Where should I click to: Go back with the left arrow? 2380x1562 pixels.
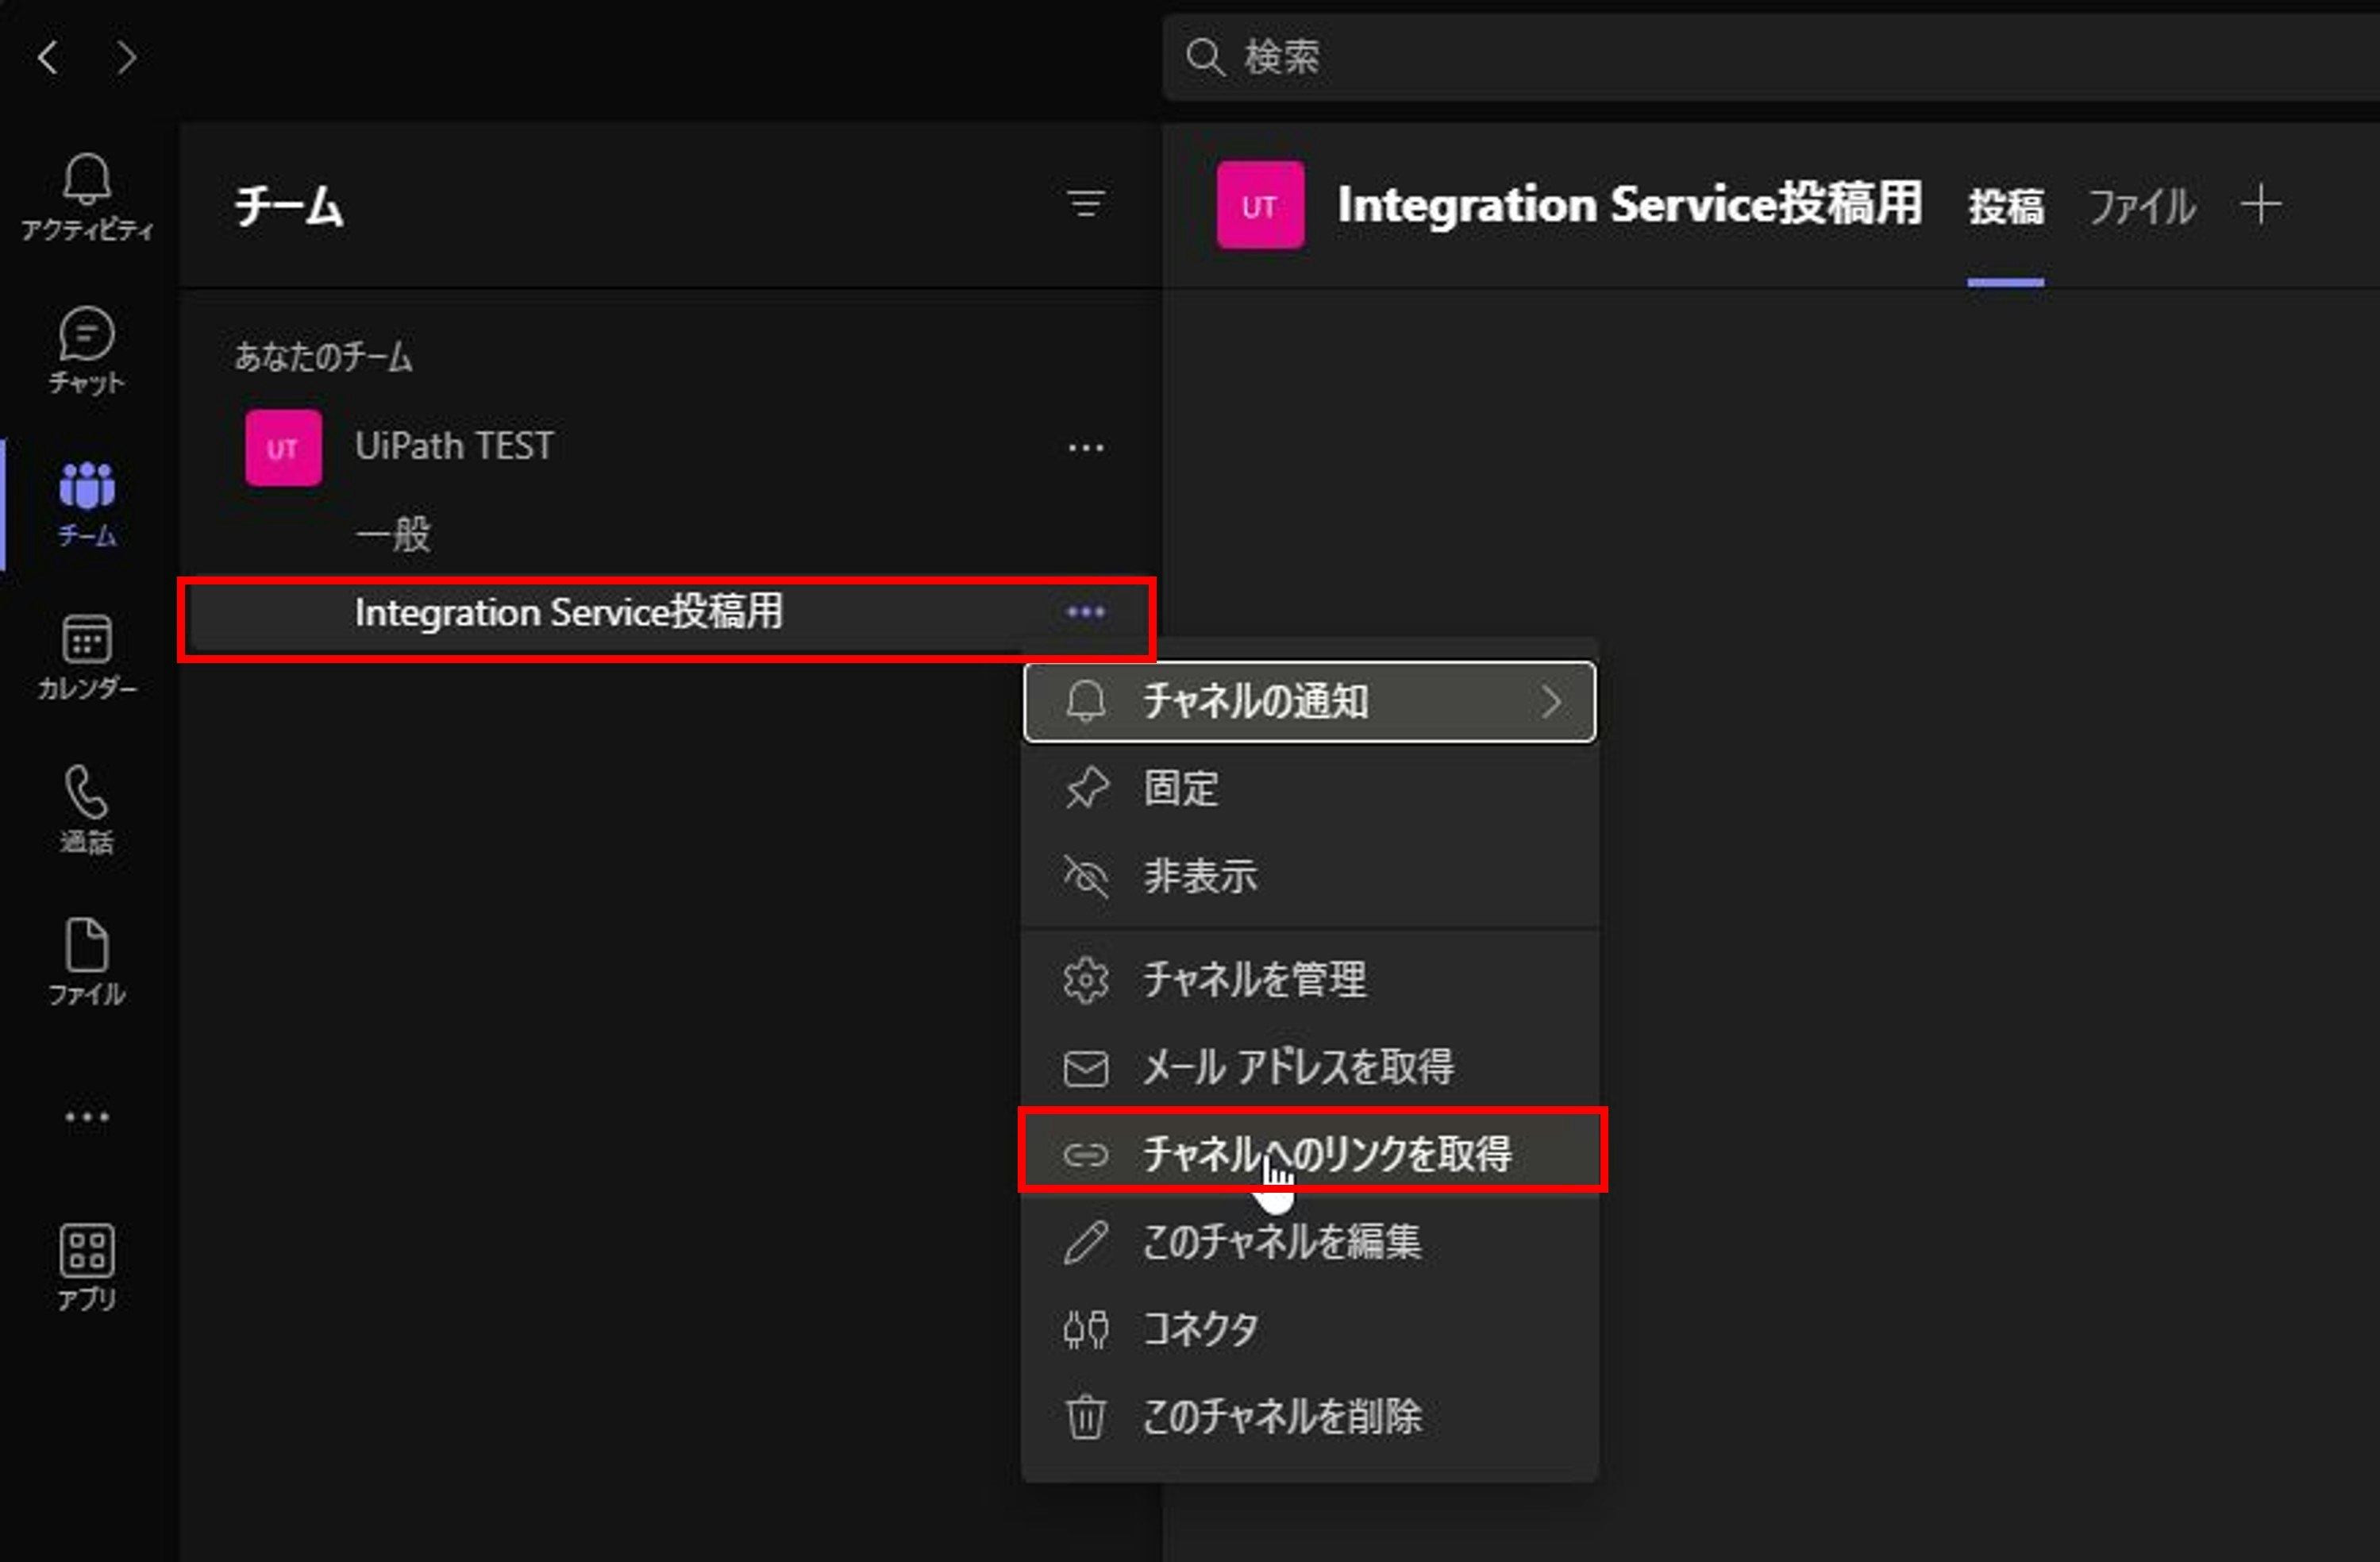coord(48,57)
